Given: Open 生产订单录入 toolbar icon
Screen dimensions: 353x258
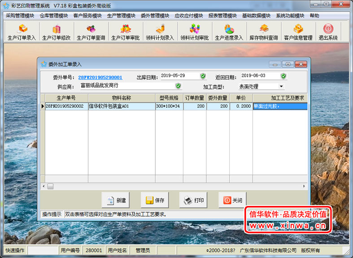Looking at the screenshot, I should coord(22,32).
